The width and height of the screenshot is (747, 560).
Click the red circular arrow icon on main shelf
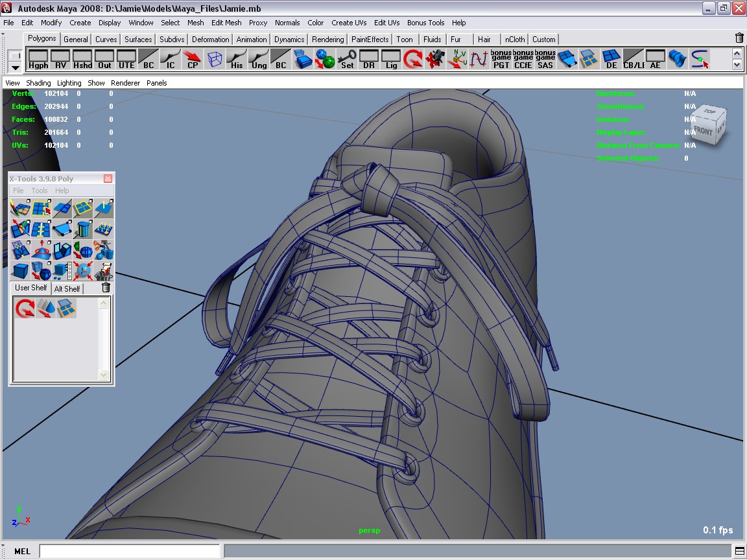tap(413, 60)
